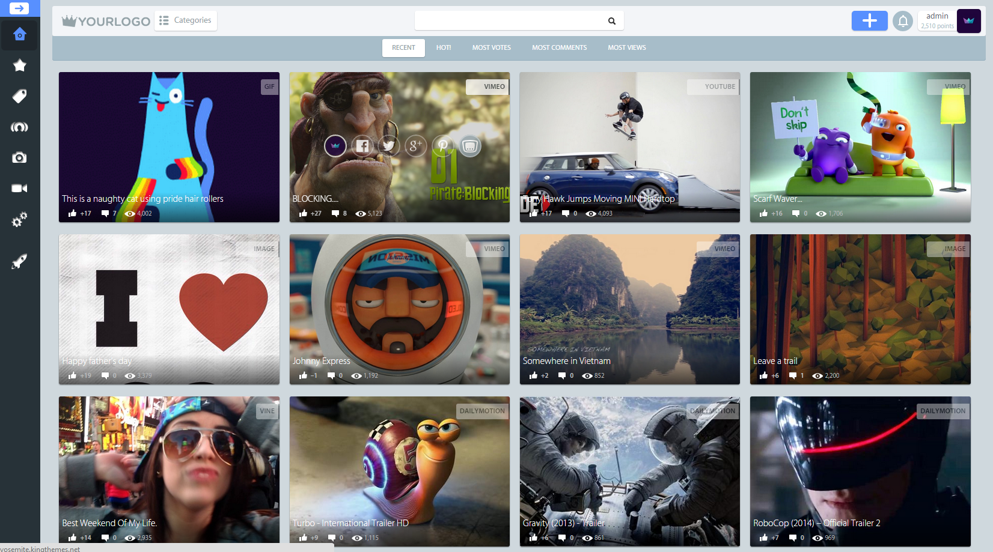Click the DAILYMOTION badge on Turbo post
The image size is (993, 552).
click(x=482, y=411)
